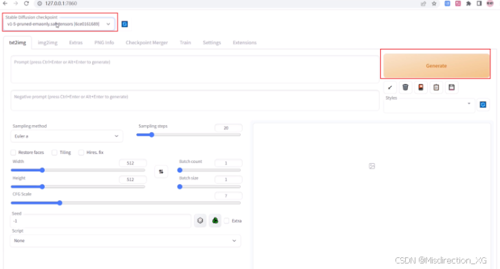500x269 pixels.
Task: Focus the Prompt text box
Action: tap(195, 69)
